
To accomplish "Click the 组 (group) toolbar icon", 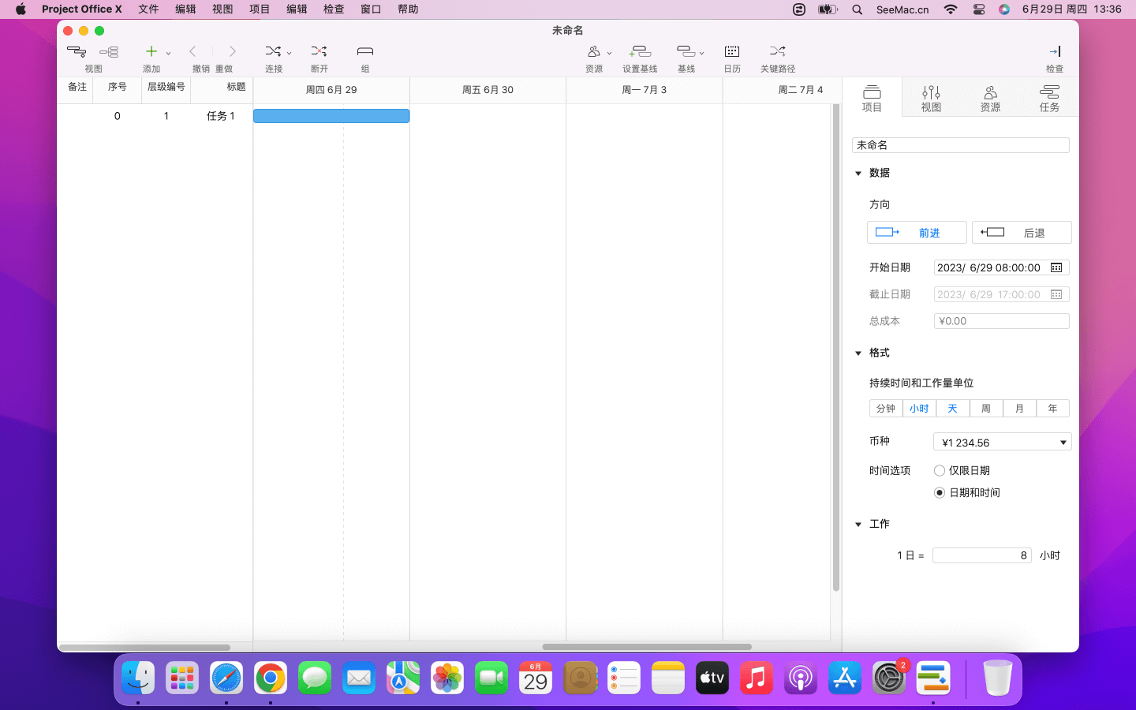I will click(x=364, y=52).
